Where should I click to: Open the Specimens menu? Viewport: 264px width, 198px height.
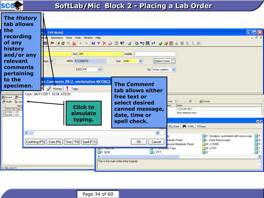click(57, 38)
